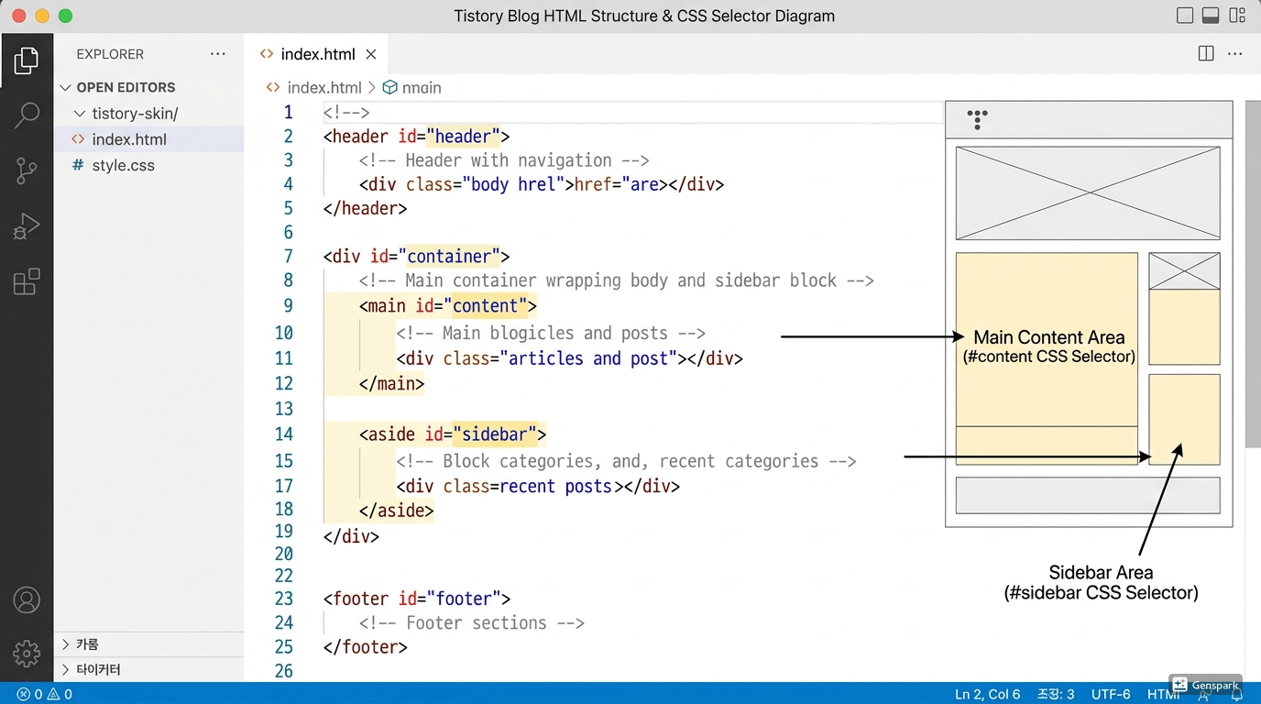
Task: Expand the 카톰 section
Action: tap(65, 644)
